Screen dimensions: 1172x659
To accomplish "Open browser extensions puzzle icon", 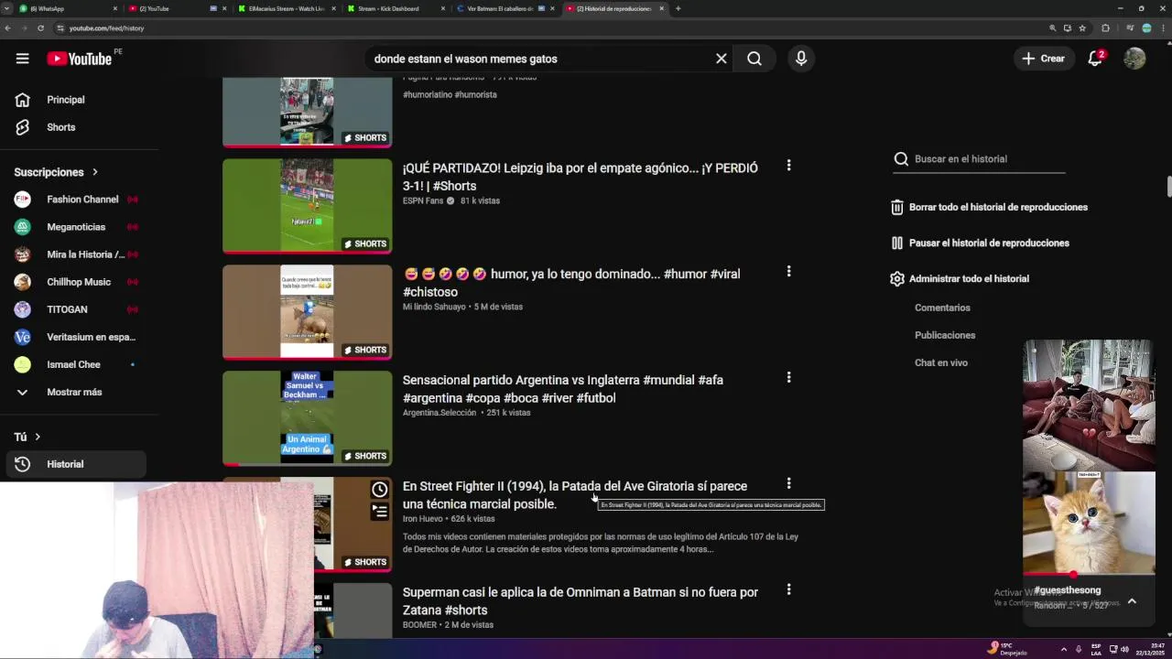I will coord(1105,28).
